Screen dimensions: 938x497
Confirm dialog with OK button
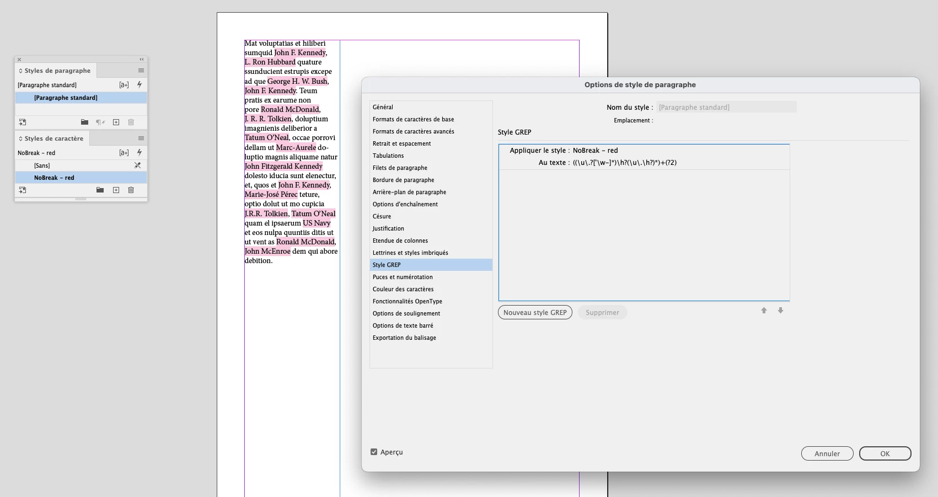coord(885,453)
